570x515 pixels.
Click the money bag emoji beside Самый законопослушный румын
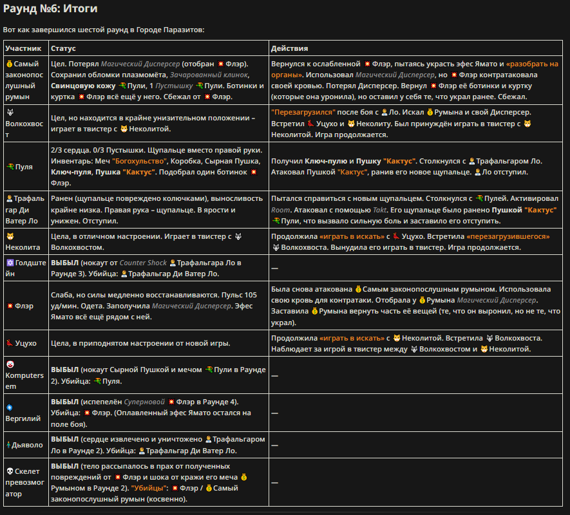pos(9,64)
